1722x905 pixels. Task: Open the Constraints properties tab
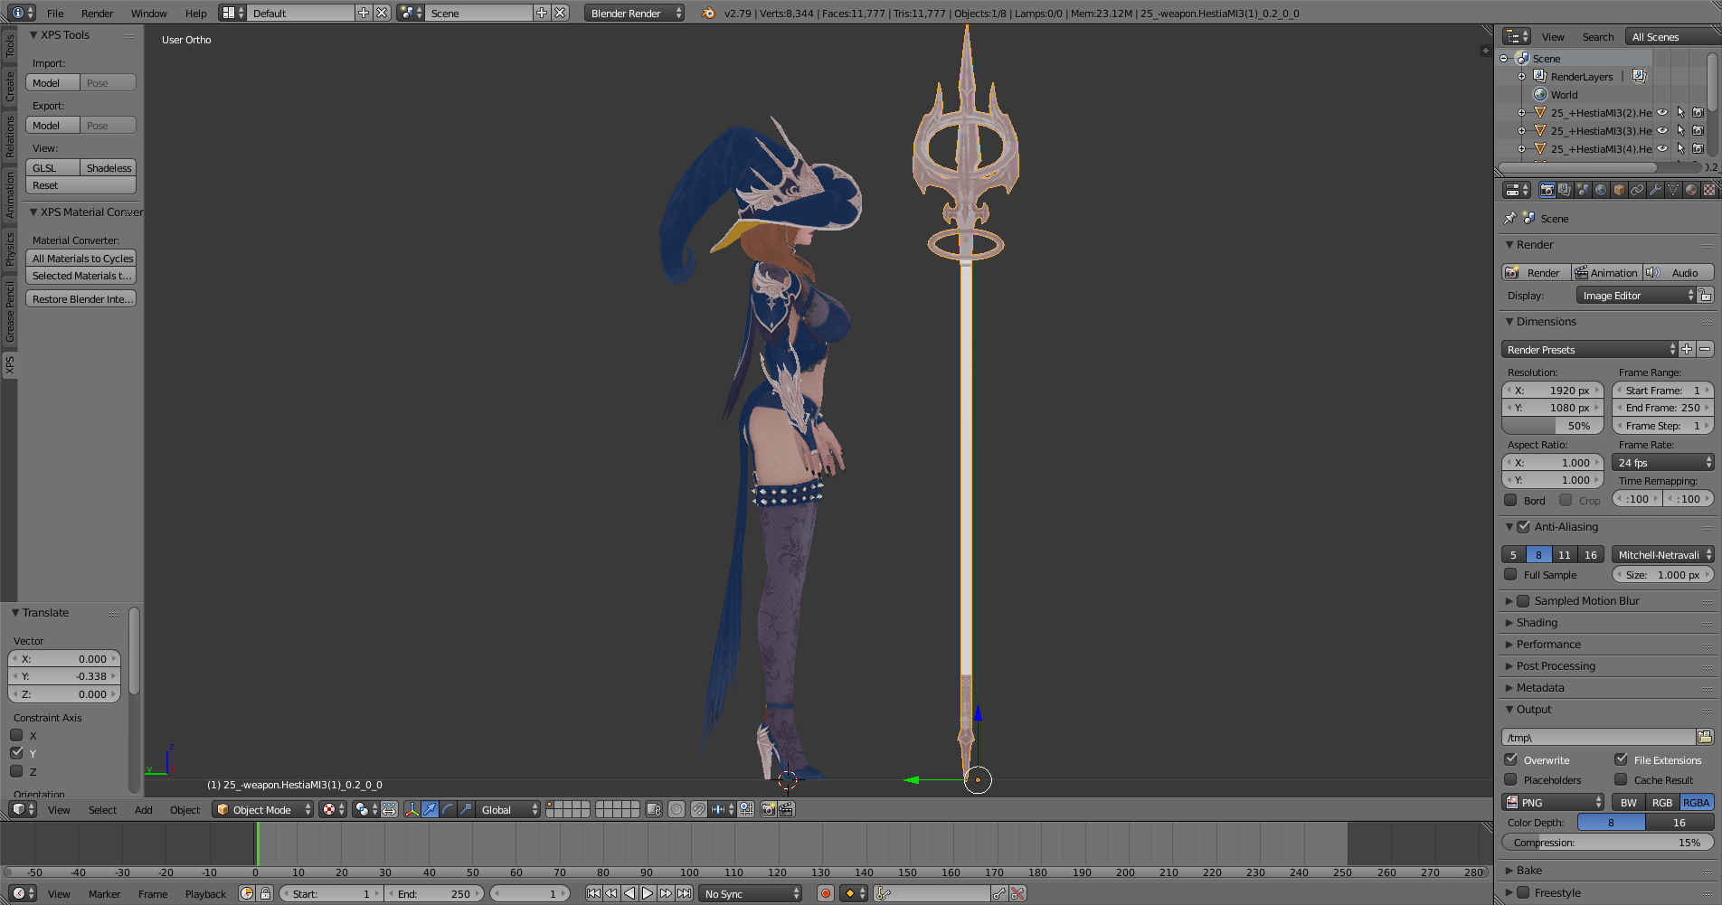[1637, 190]
